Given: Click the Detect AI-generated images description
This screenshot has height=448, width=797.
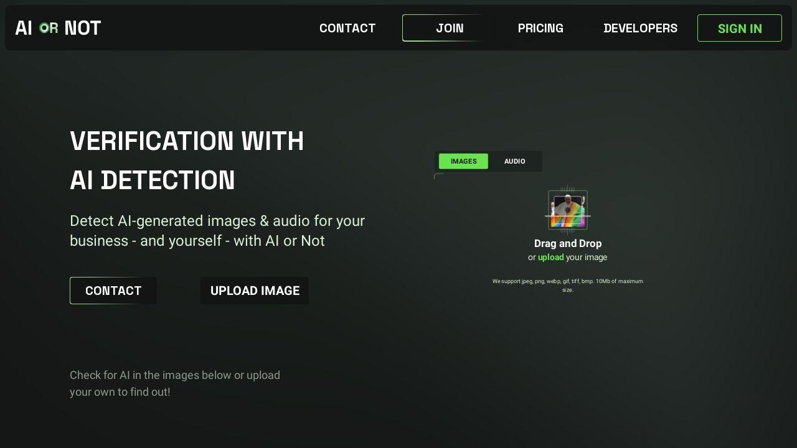Looking at the screenshot, I should point(217,231).
